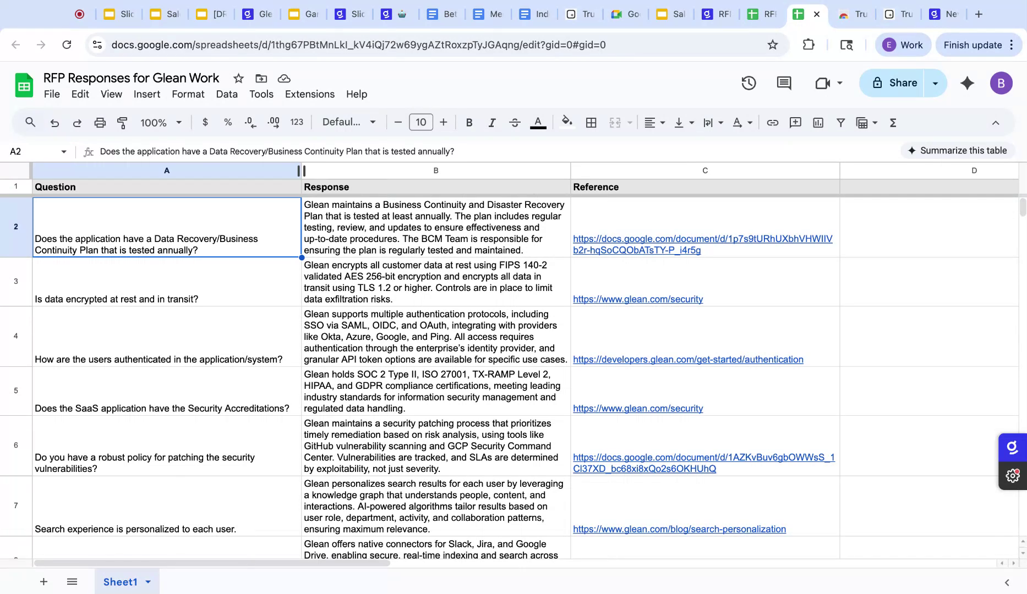This screenshot has height=594, width=1027.
Task: Toggle italic formatting
Action: pyautogui.click(x=492, y=122)
